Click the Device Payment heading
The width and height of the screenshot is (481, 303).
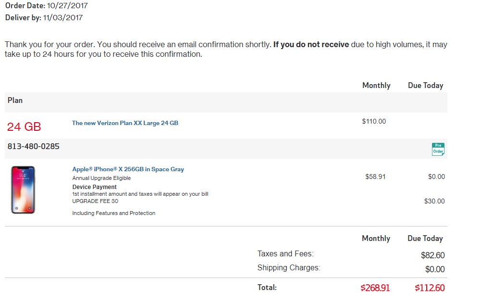coord(95,187)
